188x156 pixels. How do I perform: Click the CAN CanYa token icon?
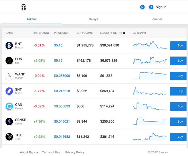9,106
